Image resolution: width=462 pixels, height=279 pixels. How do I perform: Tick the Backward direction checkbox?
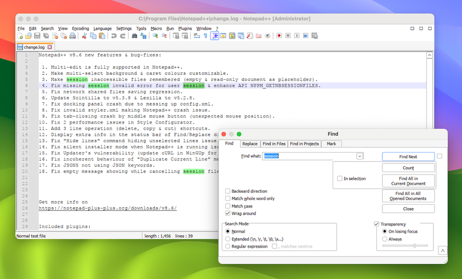[x=227, y=191]
